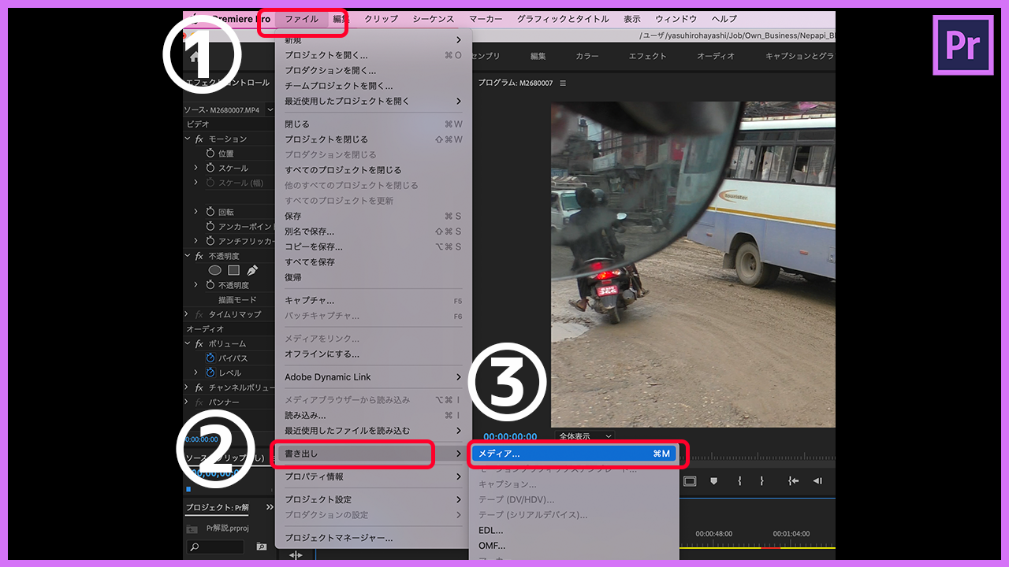
Task: Click the safe margins frame icon
Action: click(x=690, y=481)
